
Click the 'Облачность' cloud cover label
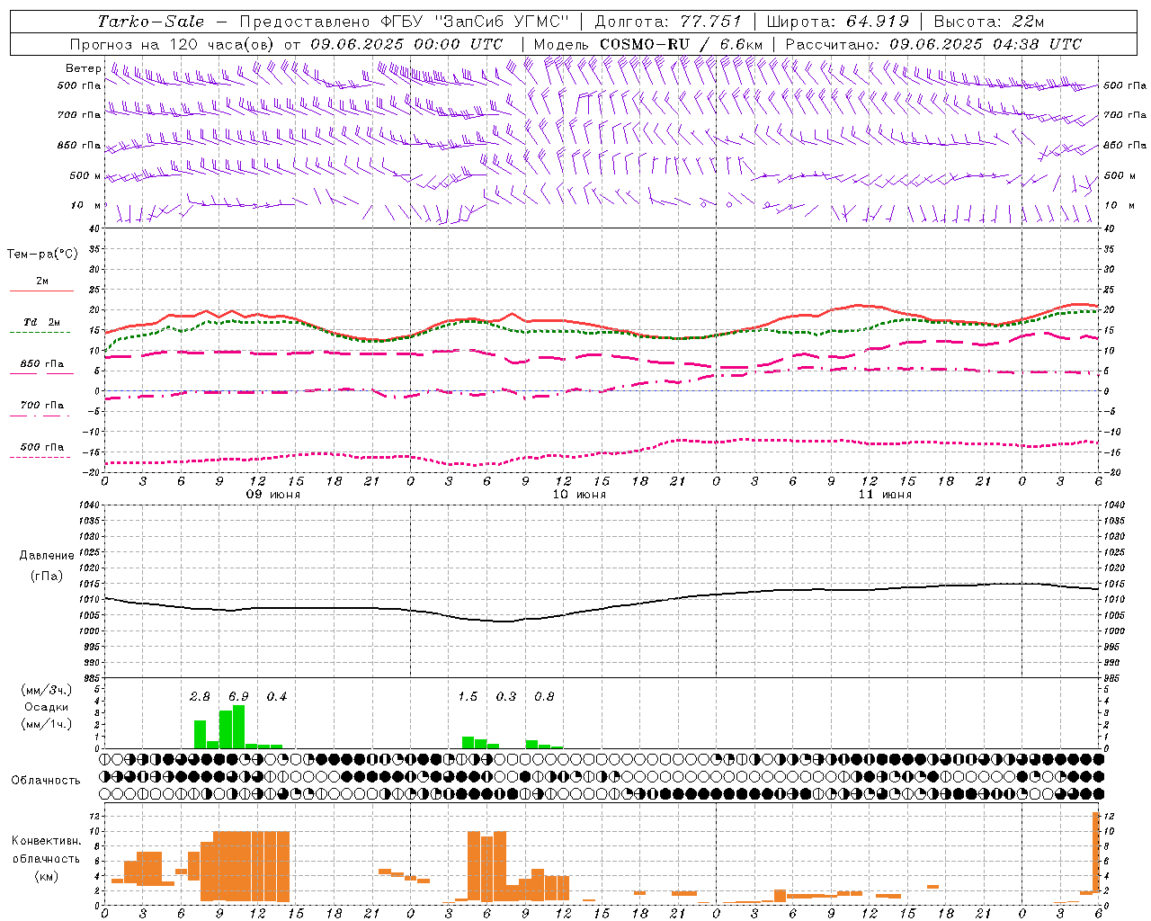pyautogui.click(x=46, y=780)
